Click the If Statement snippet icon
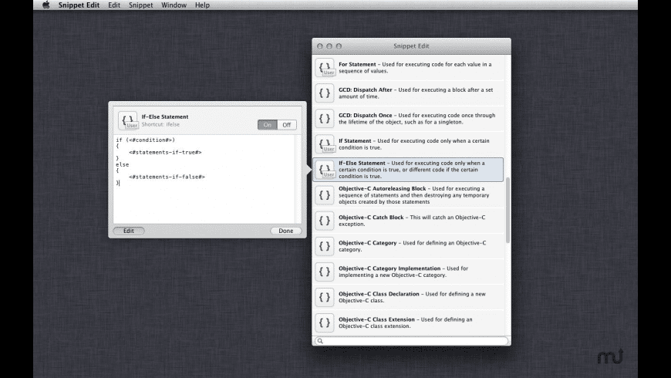This screenshot has height=378, width=671. (x=325, y=143)
